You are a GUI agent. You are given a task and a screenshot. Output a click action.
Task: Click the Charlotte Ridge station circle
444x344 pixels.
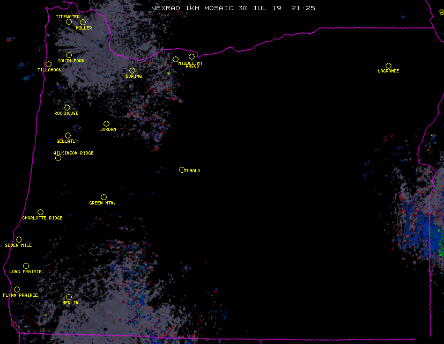(x=40, y=213)
